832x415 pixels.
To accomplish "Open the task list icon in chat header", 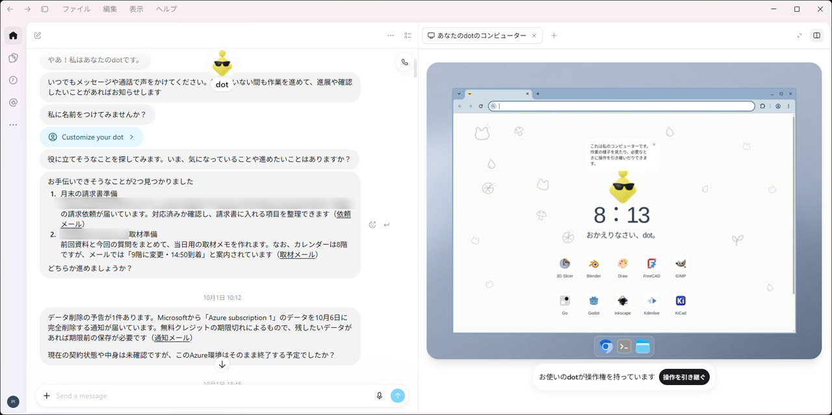I will click(x=408, y=36).
